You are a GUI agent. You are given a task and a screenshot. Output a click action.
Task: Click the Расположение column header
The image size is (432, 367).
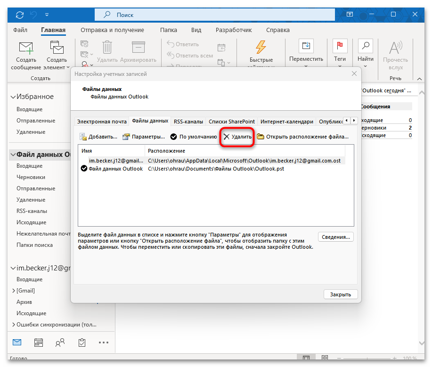(245, 151)
